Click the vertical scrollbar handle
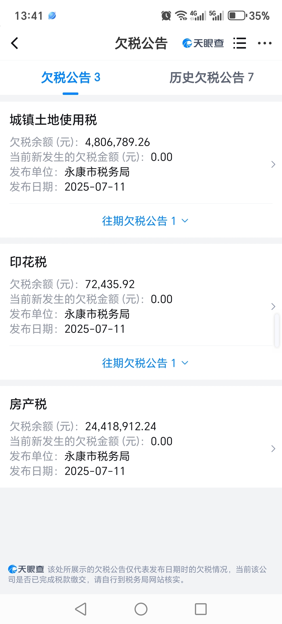Image resolution: width=282 pixels, height=624 pixels. (x=277, y=331)
